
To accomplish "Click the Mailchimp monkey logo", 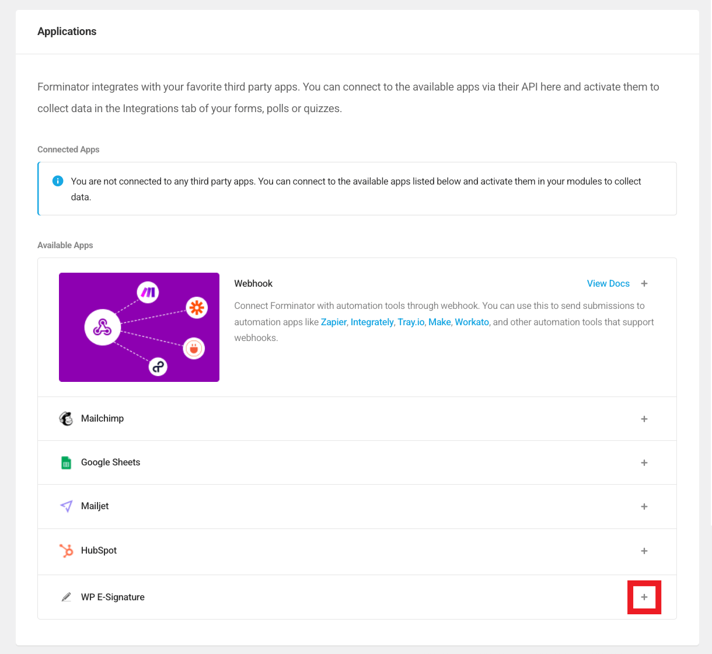I will point(66,419).
